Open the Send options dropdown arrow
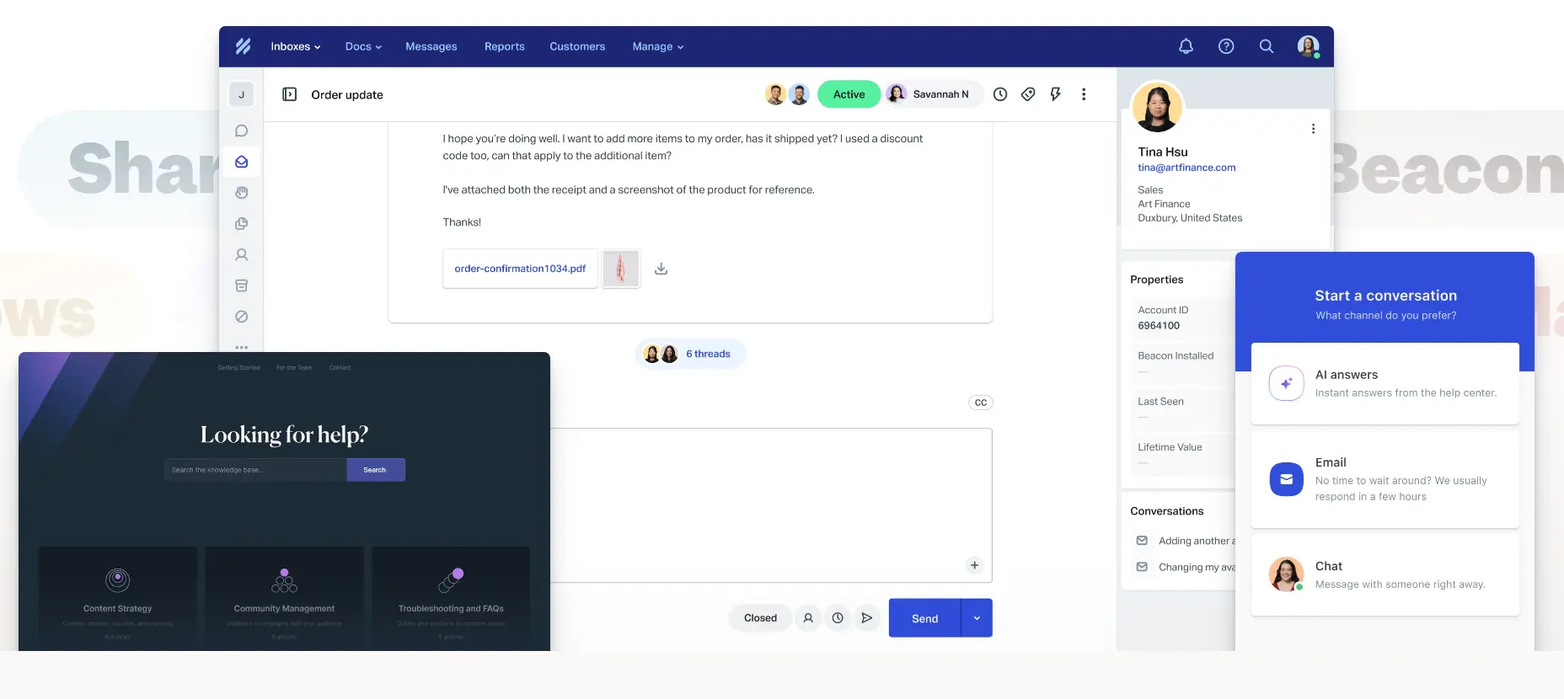 pyautogui.click(x=977, y=618)
